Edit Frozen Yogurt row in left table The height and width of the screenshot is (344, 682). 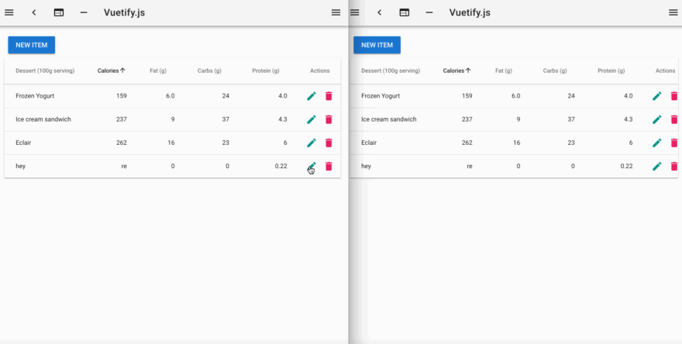(x=312, y=96)
